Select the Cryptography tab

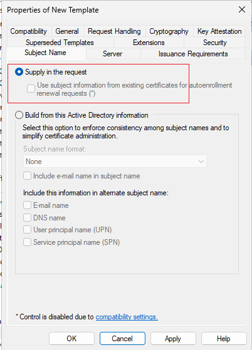pyautogui.click(x=169, y=31)
